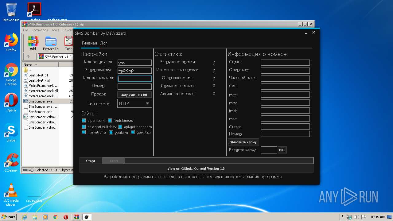The height and width of the screenshot is (221, 393).
Task: Go up one folder in WinRAR
Action: coord(28,56)
